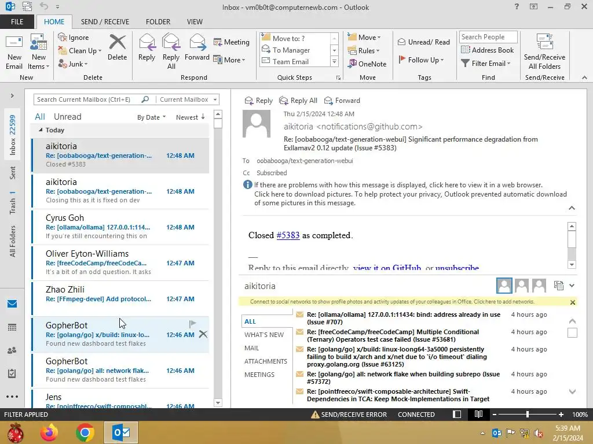The width and height of the screenshot is (593, 444).
Task: Open the Mail navigation icon
Action: tap(12, 304)
